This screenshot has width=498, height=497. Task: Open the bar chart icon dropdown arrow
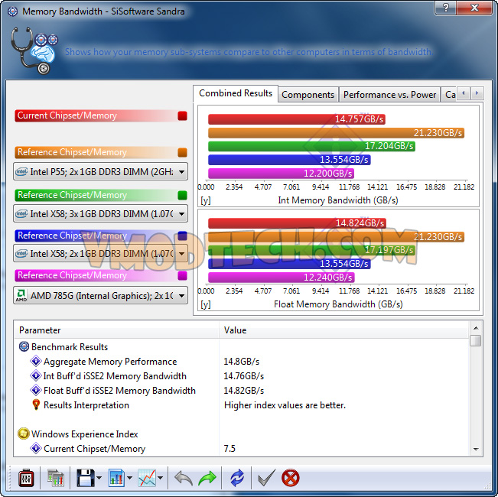(129, 478)
